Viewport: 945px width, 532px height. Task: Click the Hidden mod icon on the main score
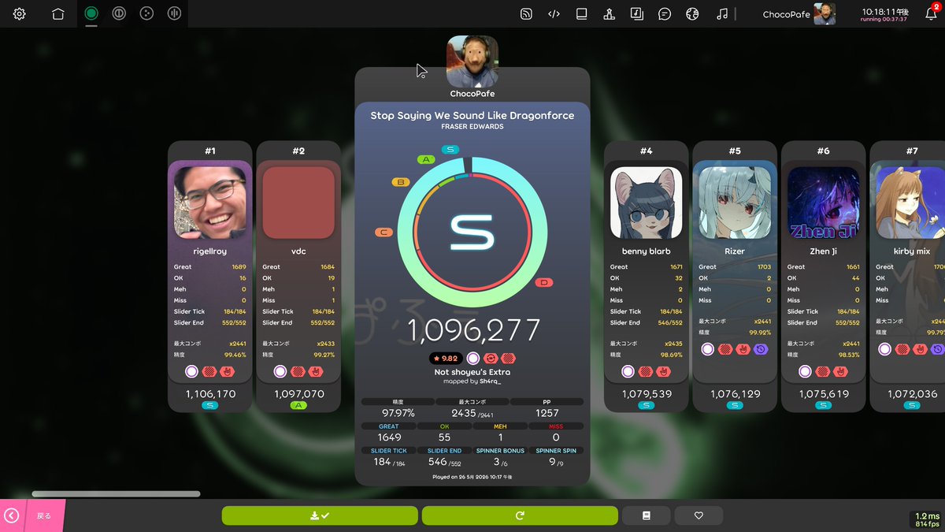coord(508,359)
